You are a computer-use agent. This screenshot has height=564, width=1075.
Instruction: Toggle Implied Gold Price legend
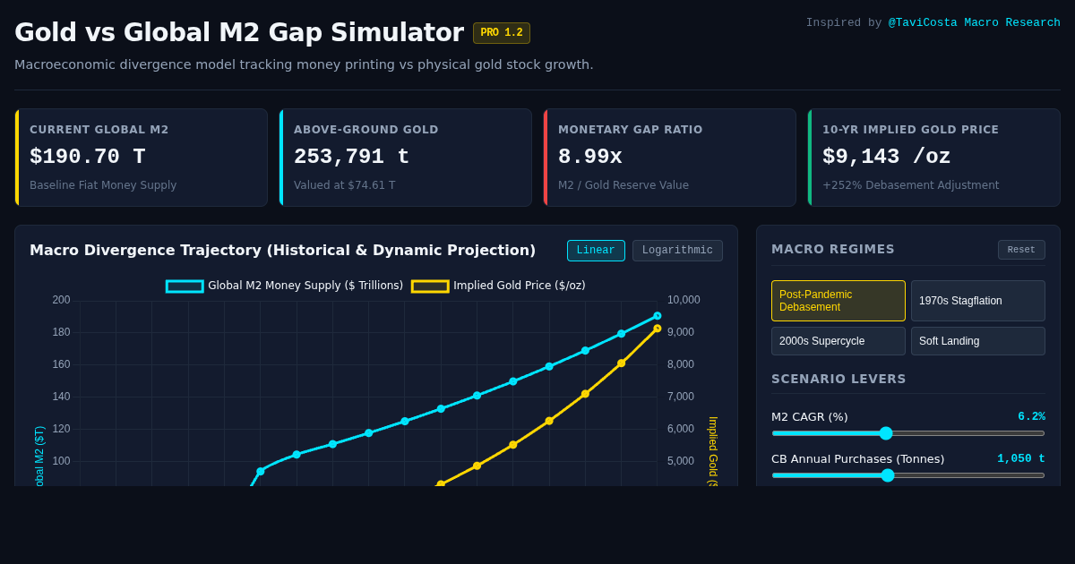[x=499, y=286]
